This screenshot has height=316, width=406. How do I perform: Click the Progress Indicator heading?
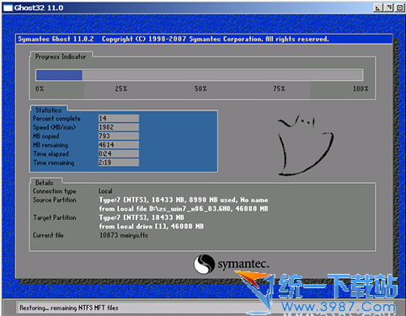click(61, 56)
